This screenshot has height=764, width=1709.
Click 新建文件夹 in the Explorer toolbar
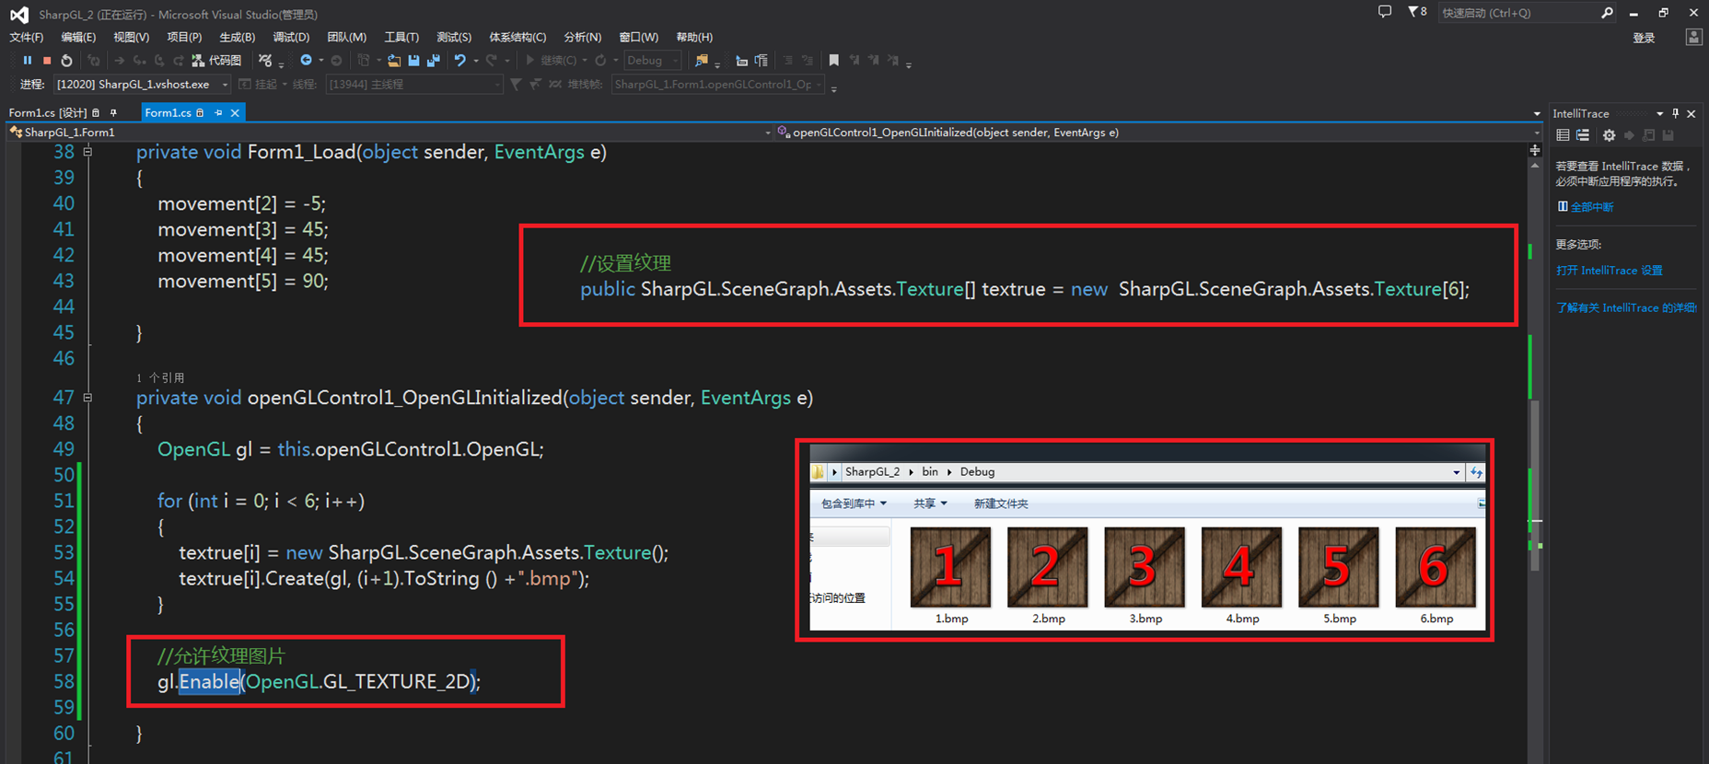pos(1001,504)
